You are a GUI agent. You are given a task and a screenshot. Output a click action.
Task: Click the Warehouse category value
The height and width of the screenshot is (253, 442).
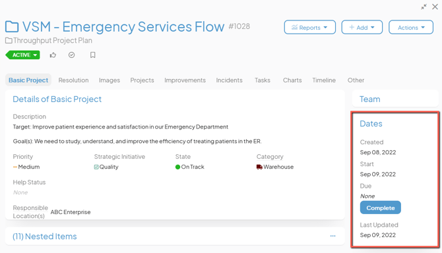click(278, 167)
